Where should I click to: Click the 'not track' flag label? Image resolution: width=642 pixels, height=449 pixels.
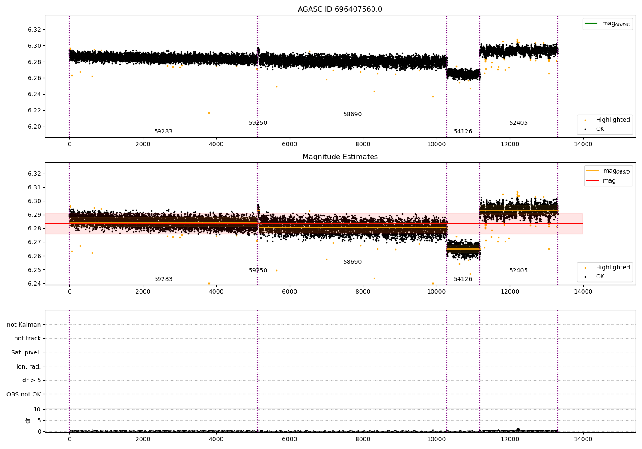27,339
